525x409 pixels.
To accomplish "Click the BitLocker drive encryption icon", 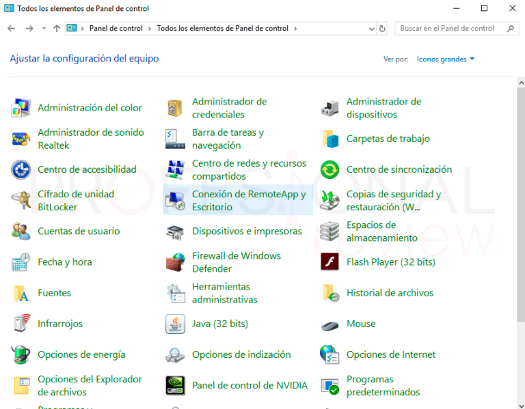I will (21, 200).
